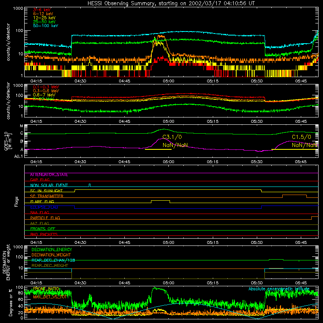Click the '04:30' tick under the top panel

[x=80, y=81]
